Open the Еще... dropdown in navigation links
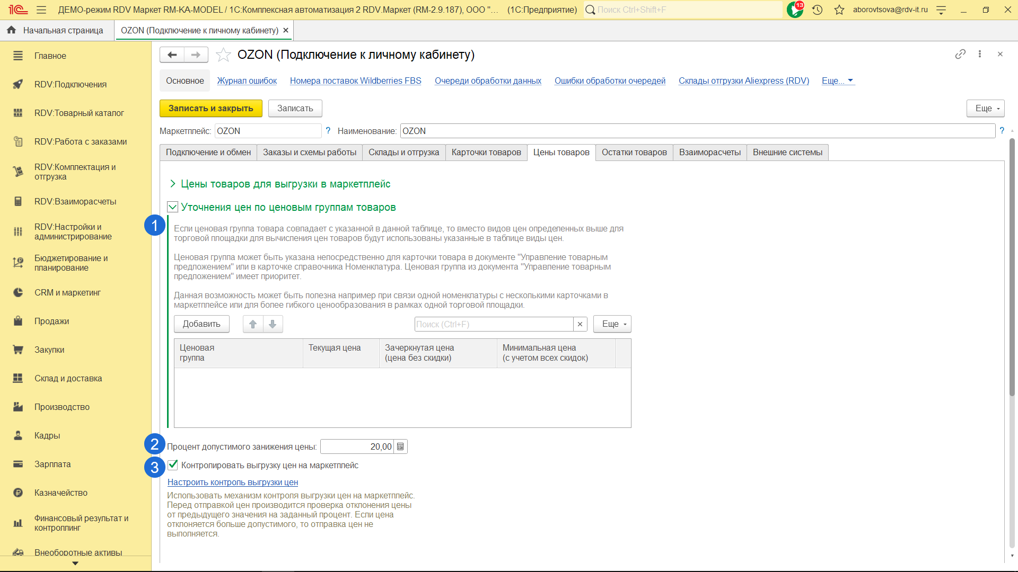 [837, 81]
